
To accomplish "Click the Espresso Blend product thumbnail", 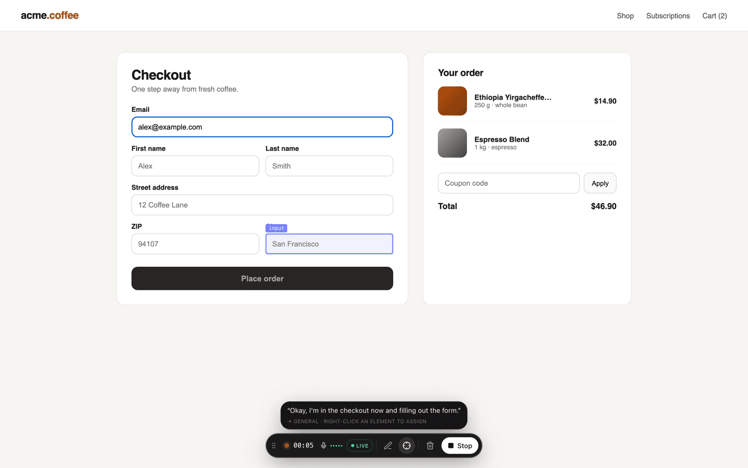I will 452,143.
